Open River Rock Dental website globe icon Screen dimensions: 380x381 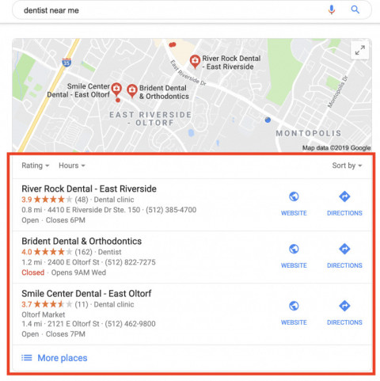(294, 196)
